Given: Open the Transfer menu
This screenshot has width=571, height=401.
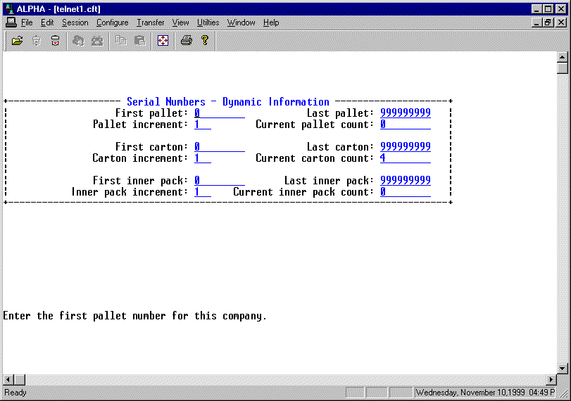Looking at the screenshot, I should [x=150, y=23].
